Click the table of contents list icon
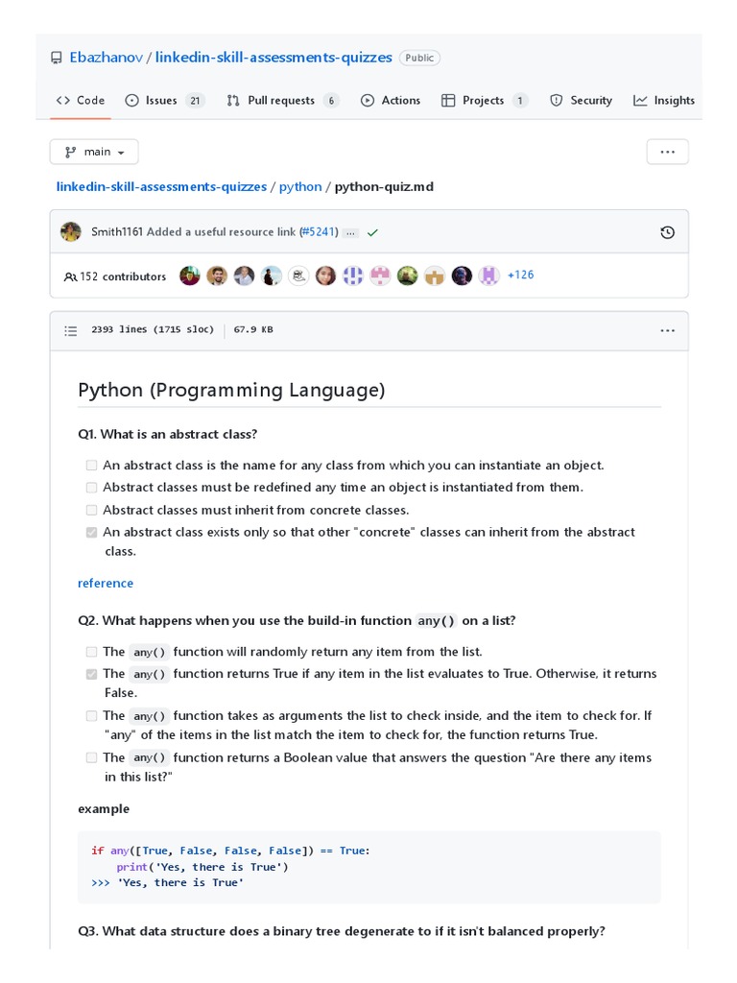Viewport: 737px width, 983px height. click(70, 330)
